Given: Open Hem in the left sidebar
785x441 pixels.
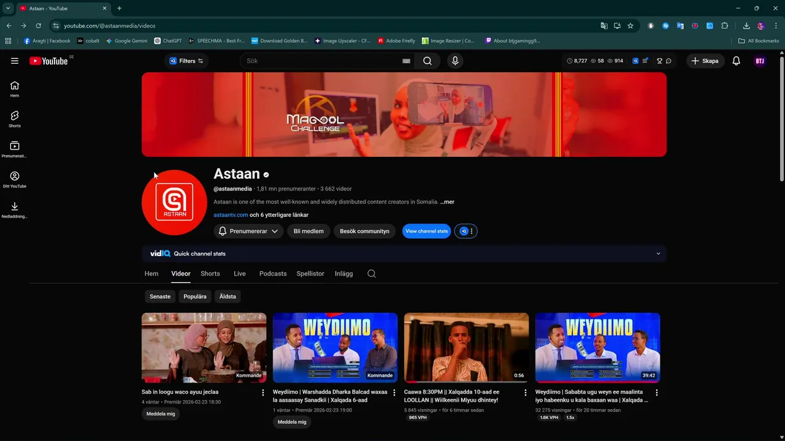Looking at the screenshot, I should click(15, 89).
